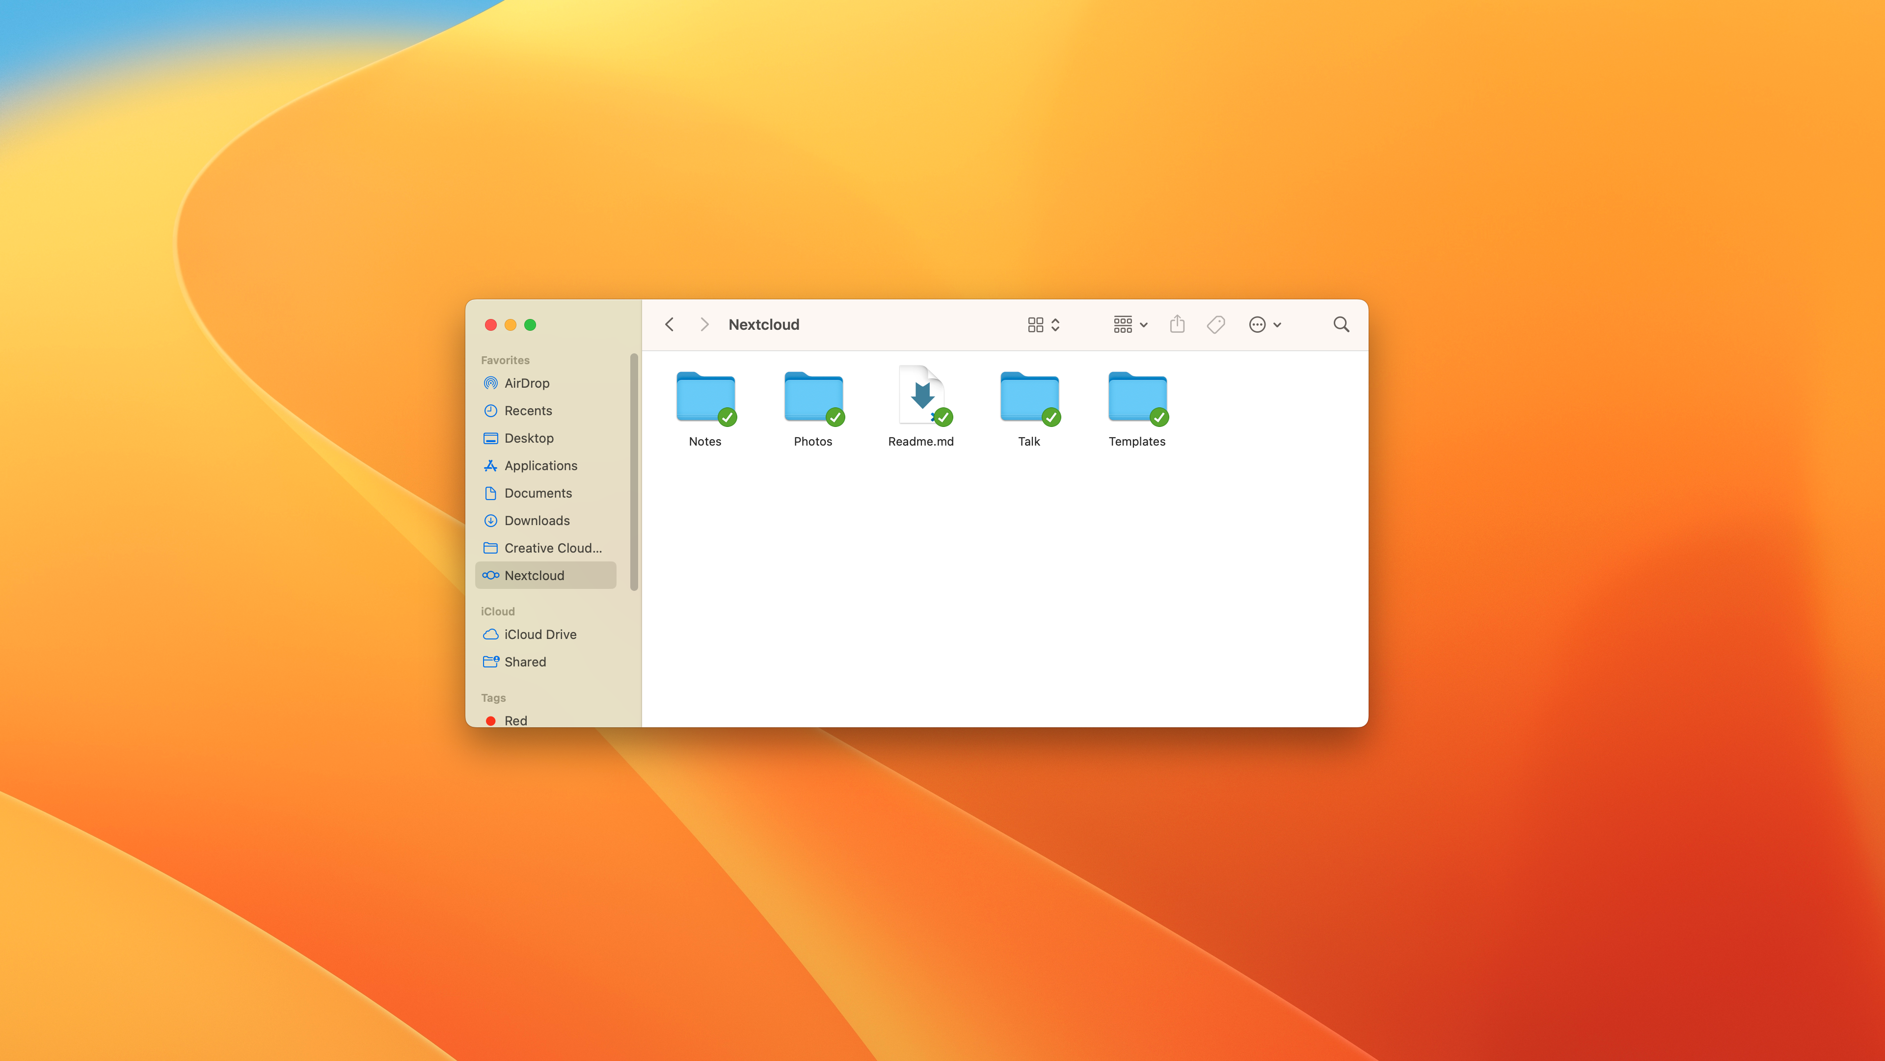The image size is (1885, 1061).
Task: Select the Red tag in sidebar
Action: click(546, 720)
